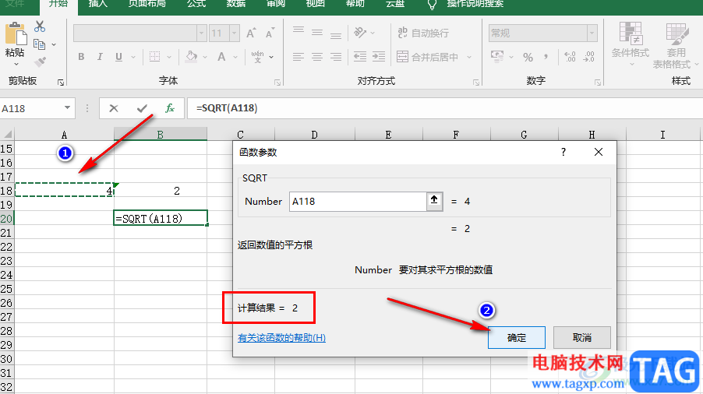
Task: Click Decrease Decimal icon
Action: tap(588, 57)
